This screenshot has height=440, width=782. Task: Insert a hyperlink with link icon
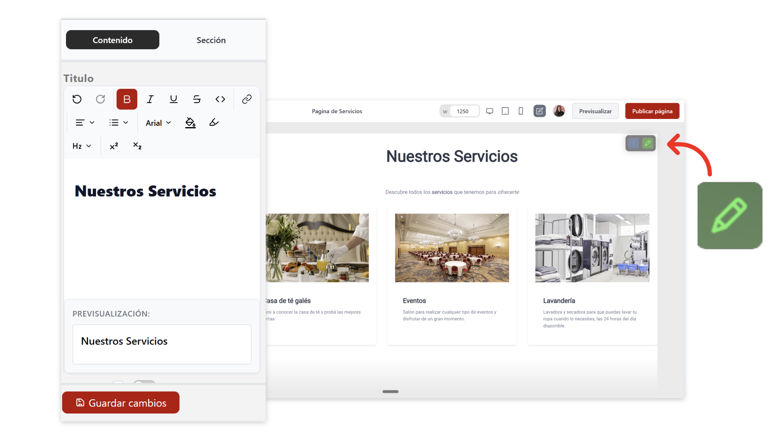pos(247,99)
